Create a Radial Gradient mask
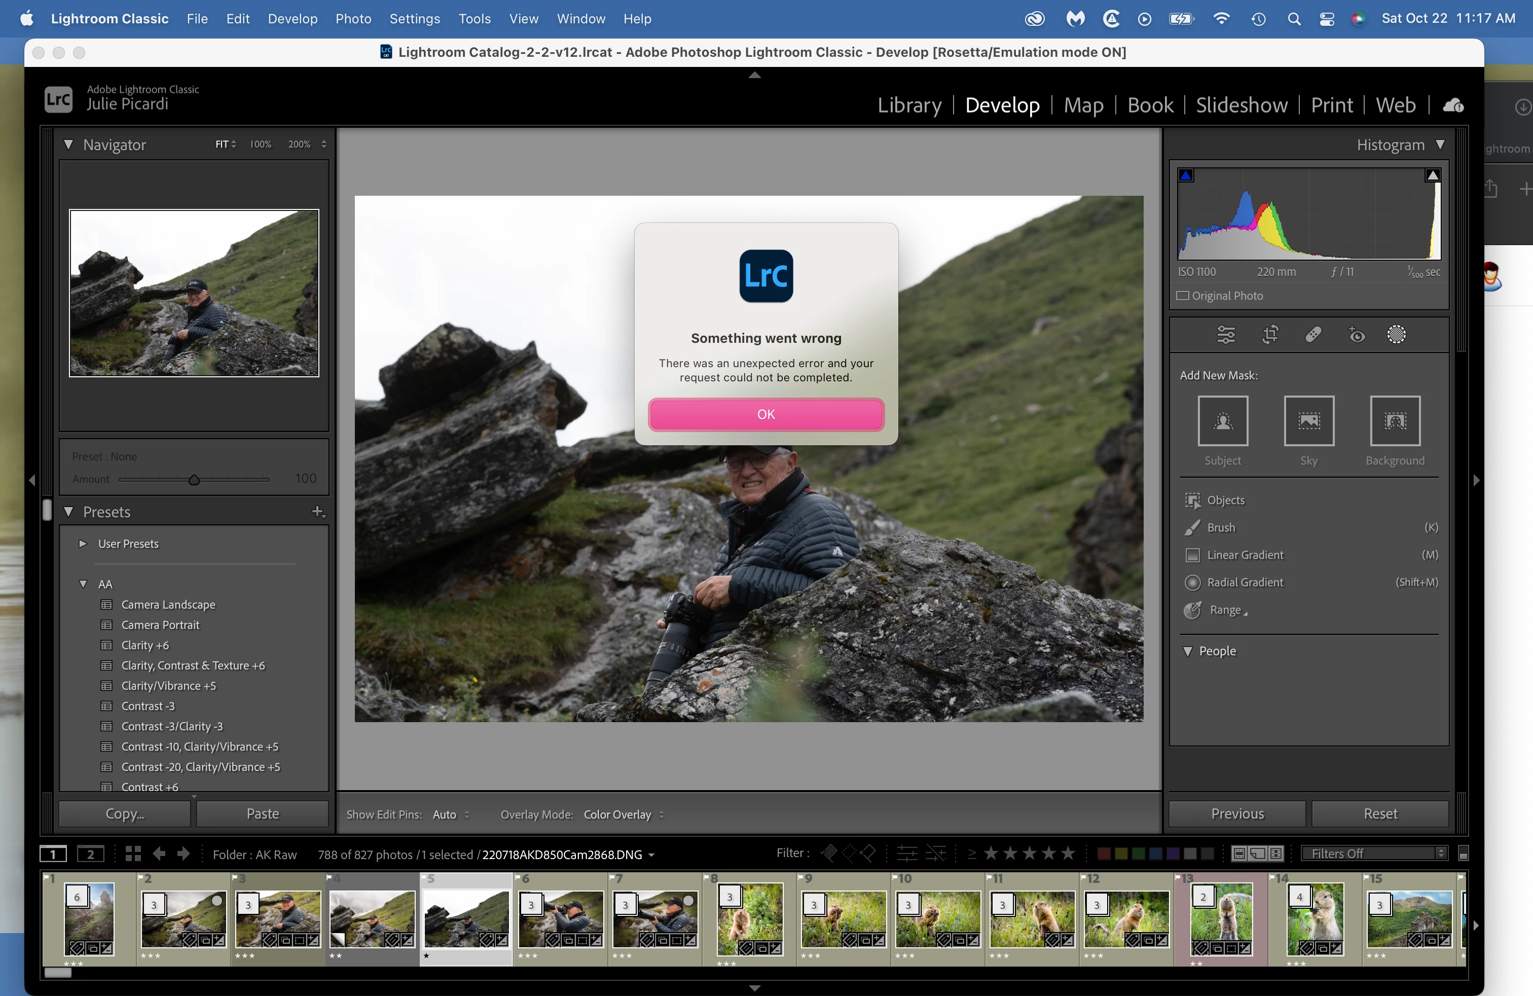The image size is (1533, 996). 1245,582
